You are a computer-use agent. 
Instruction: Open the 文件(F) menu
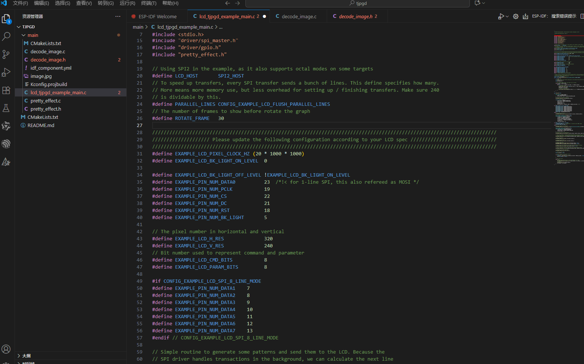(x=21, y=3)
